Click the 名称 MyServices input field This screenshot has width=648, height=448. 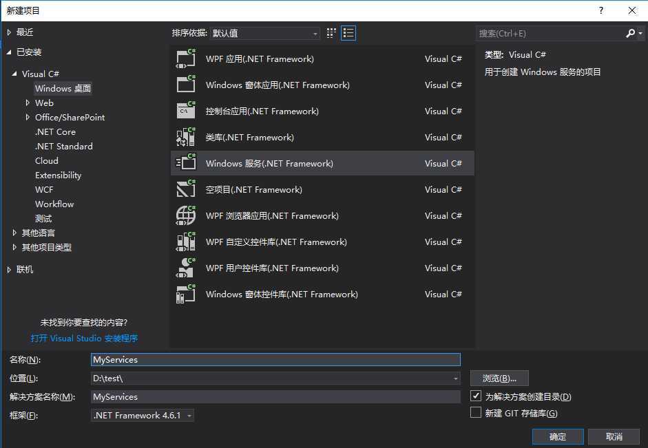(x=275, y=360)
